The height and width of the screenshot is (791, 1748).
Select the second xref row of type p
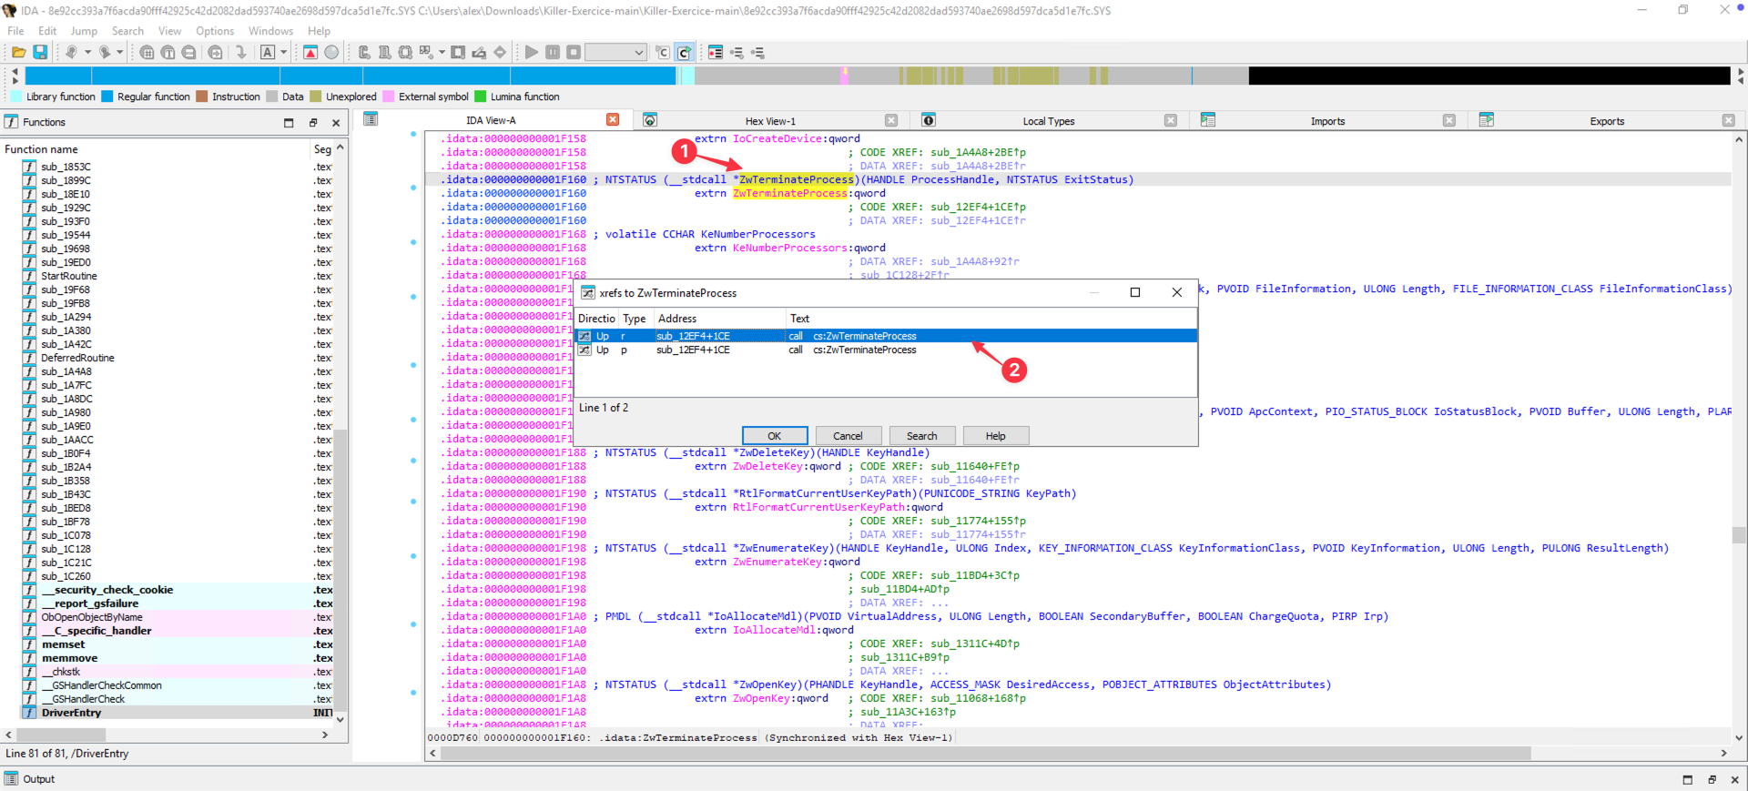point(886,350)
